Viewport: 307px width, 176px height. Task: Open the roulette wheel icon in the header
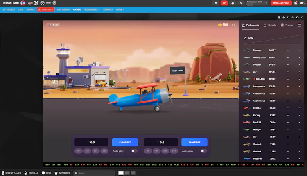click(54, 3)
